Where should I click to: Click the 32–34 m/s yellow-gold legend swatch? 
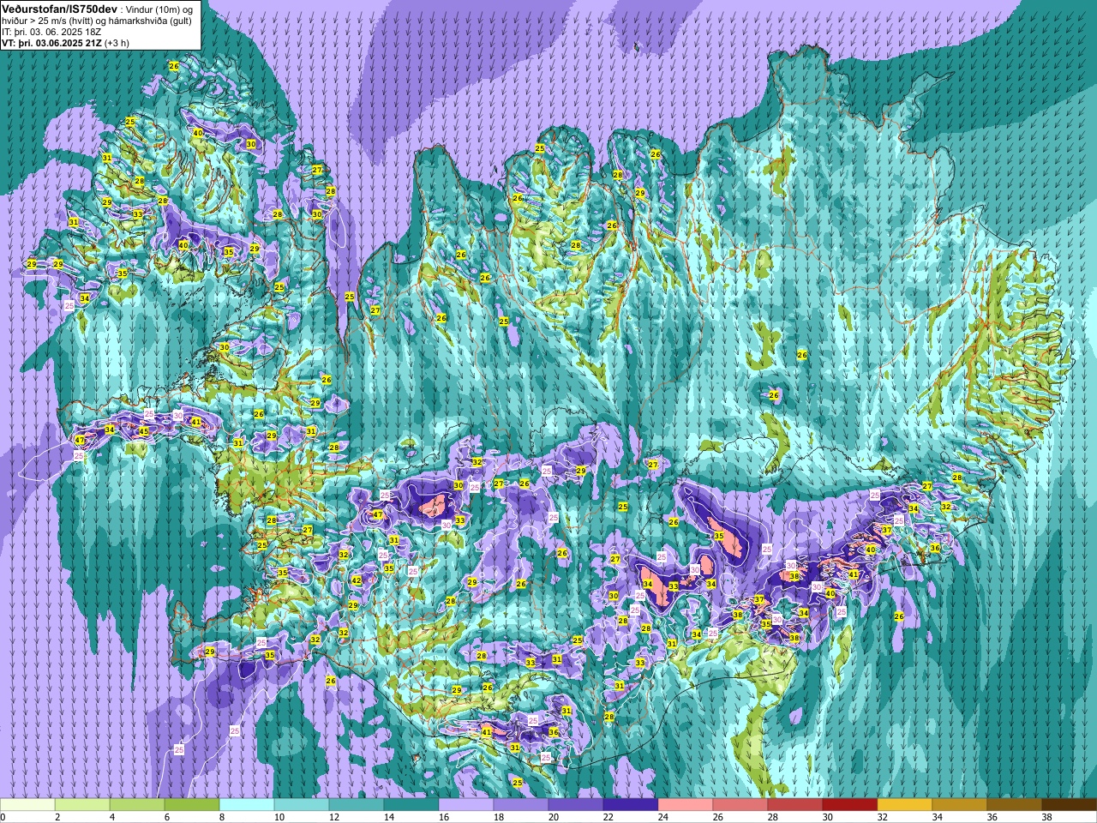click(905, 805)
